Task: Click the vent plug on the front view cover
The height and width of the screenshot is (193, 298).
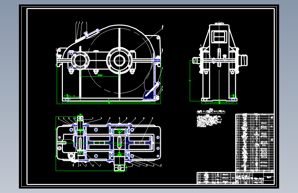Action: (x=86, y=34)
